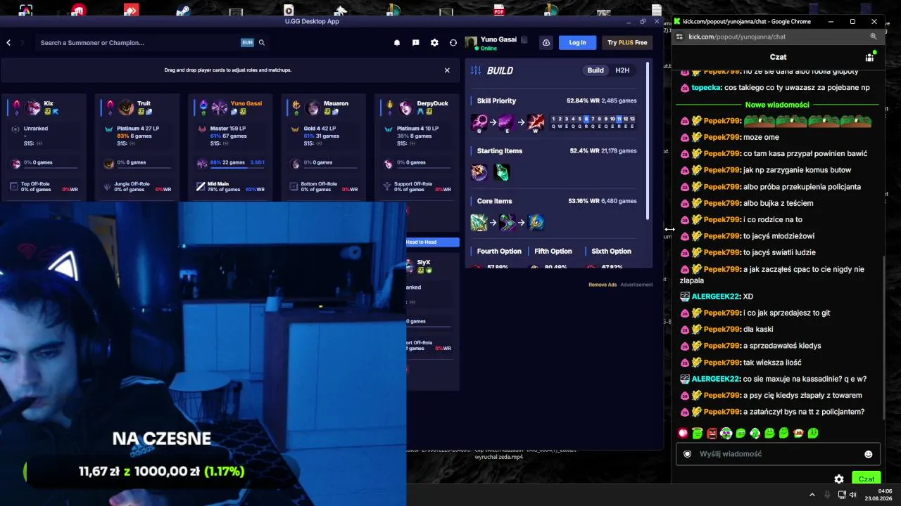
Task: Click "Mid Main" role text
Action: [x=218, y=184]
